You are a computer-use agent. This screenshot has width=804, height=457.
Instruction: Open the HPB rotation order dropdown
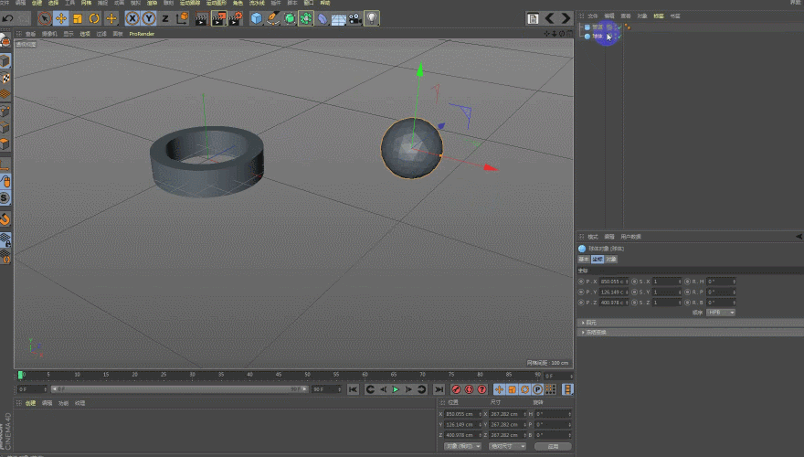pos(721,312)
